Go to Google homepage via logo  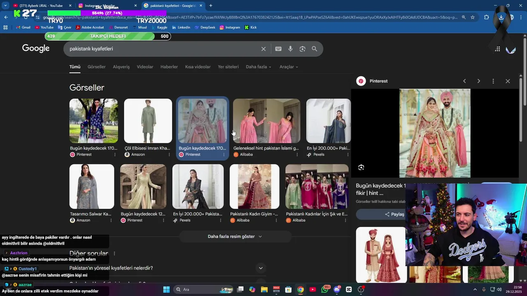[36, 49]
